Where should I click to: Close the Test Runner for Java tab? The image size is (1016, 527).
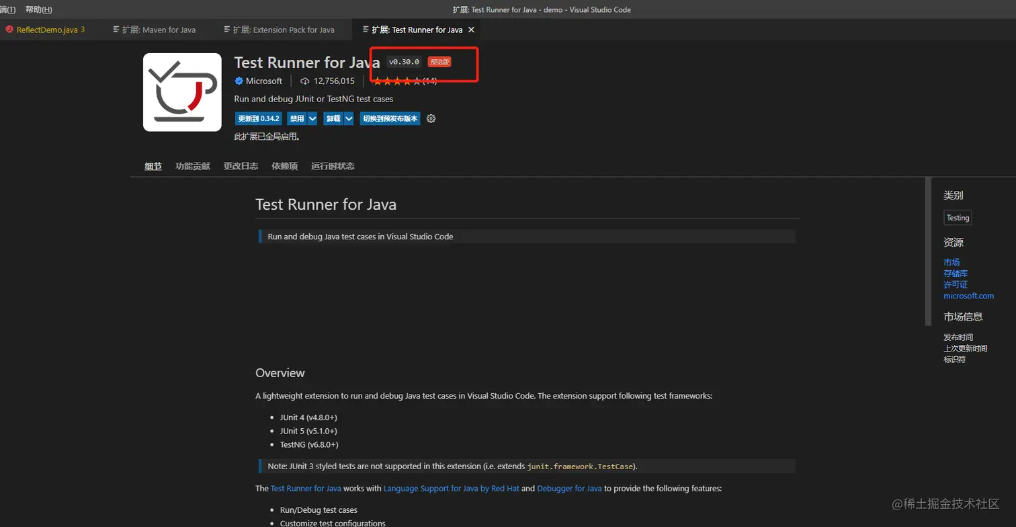(x=471, y=30)
